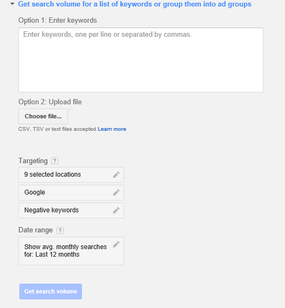
Task: Click the Get search volume button
Action: 51,291
